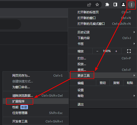This screenshot has height=125, width=137.
Task: Open 扩展程序 from the submenu
Action: (x=36, y=101)
